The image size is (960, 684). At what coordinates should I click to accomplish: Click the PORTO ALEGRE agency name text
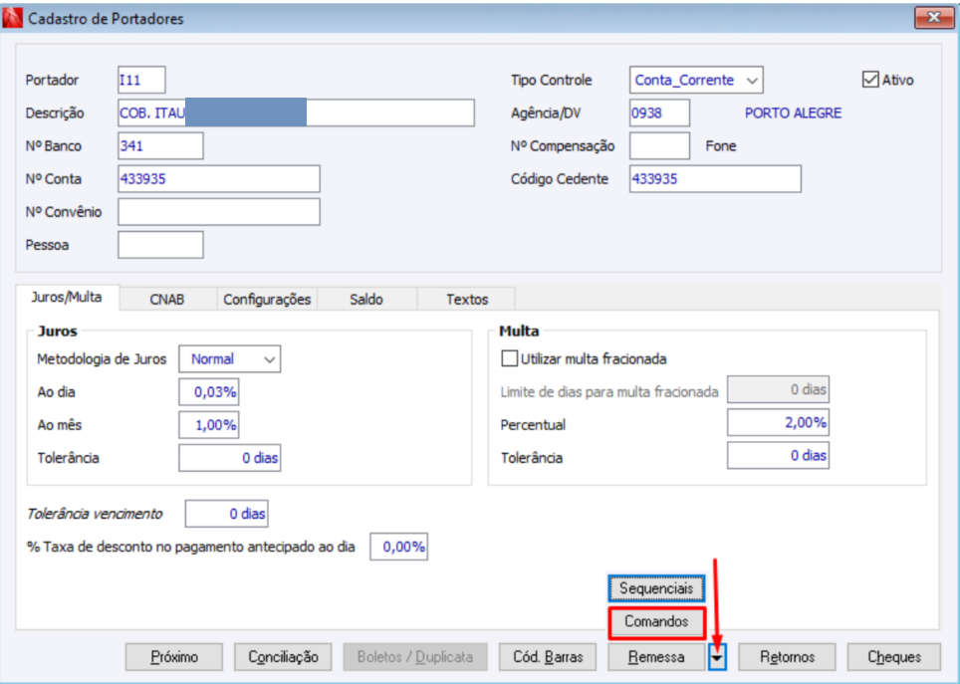[x=793, y=114]
